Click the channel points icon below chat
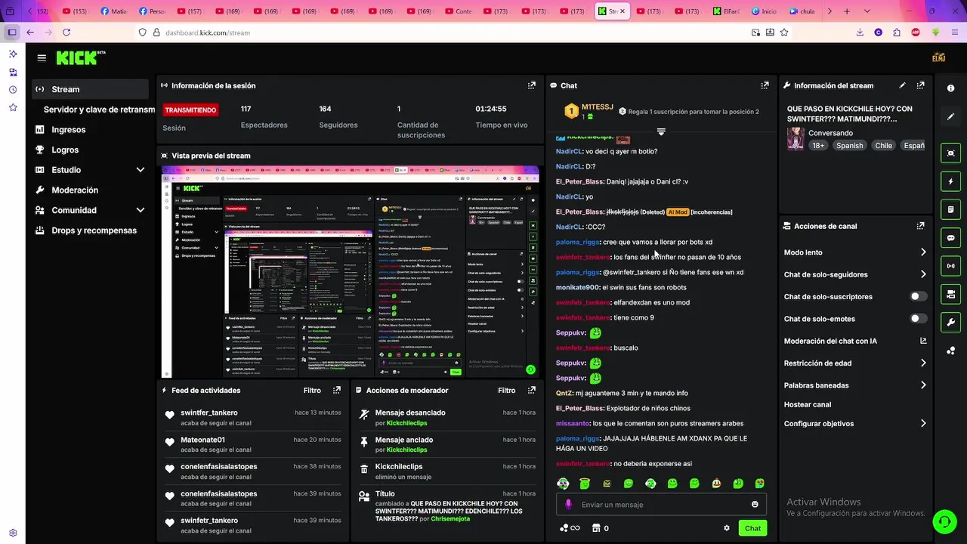The width and height of the screenshot is (967, 544). click(x=570, y=528)
